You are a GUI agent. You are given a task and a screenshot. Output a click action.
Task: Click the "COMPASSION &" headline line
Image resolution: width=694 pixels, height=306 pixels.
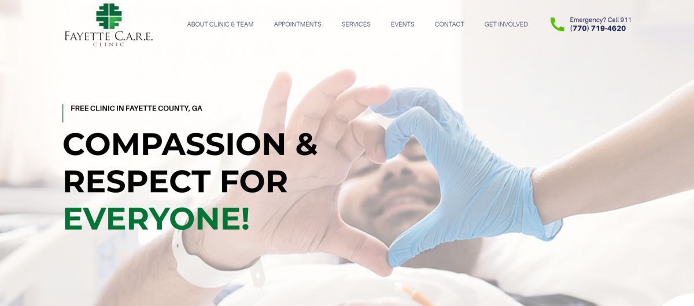[190, 144]
